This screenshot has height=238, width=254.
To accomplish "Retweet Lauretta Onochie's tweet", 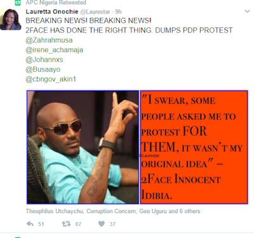I will [66, 224].
